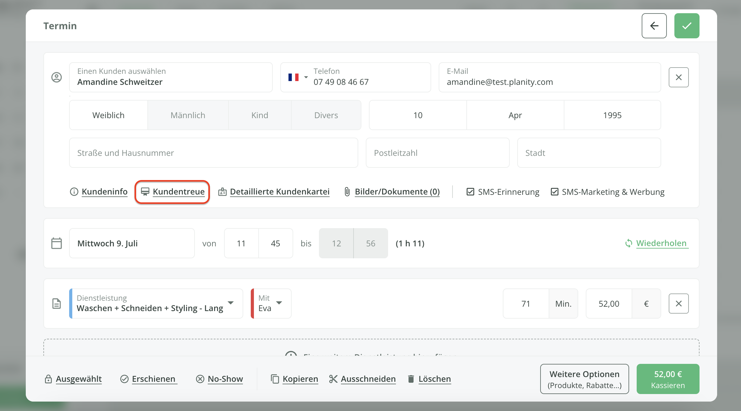Screen dimensions: 741x411
Task: Click the Löschen trash icon
Action: tap(411, 379)
